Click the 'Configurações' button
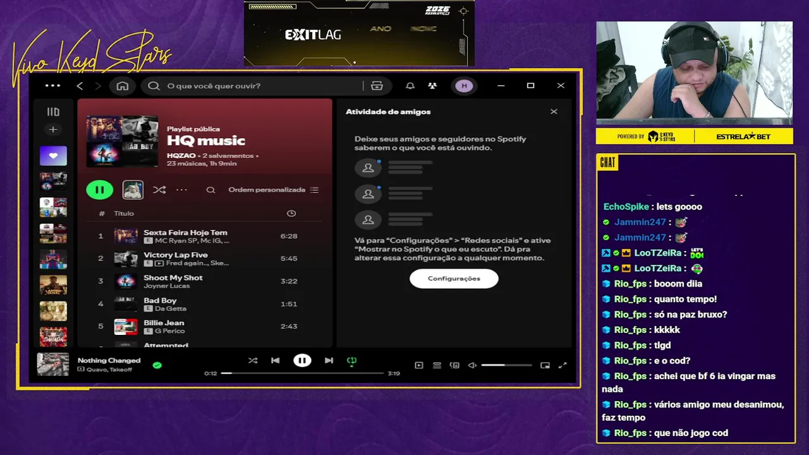 click(x=454, y=279)
